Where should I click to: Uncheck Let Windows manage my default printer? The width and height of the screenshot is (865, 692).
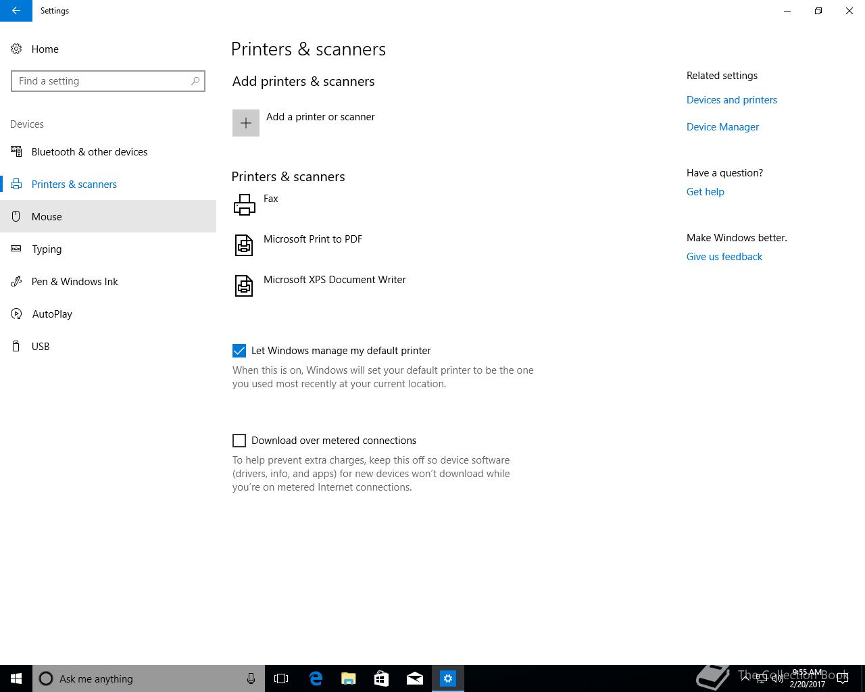coord(239,351)
